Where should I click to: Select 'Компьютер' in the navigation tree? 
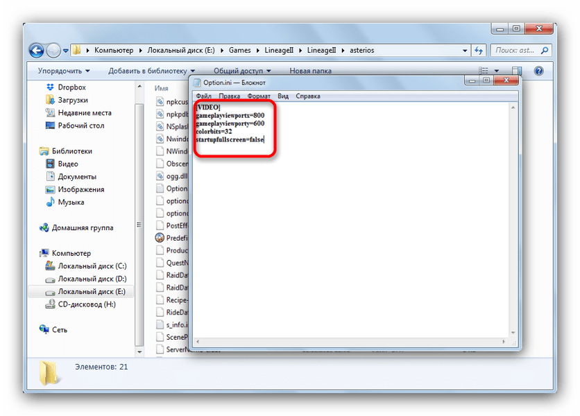coord(65,253)
